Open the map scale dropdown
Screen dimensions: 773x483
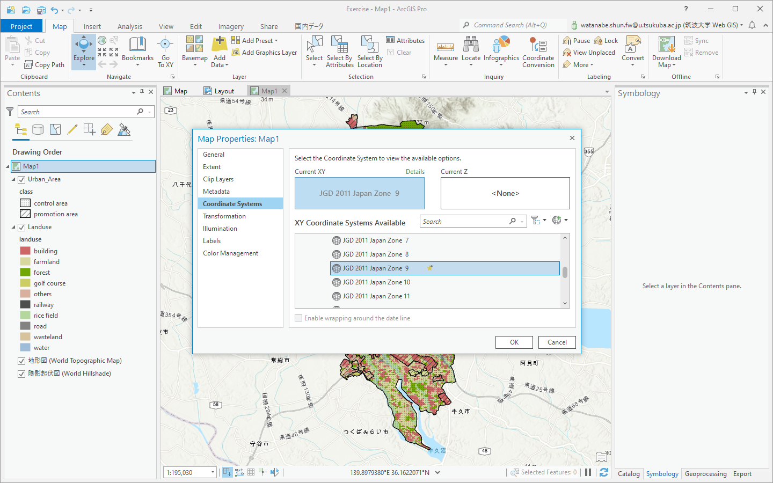(213, 472)
